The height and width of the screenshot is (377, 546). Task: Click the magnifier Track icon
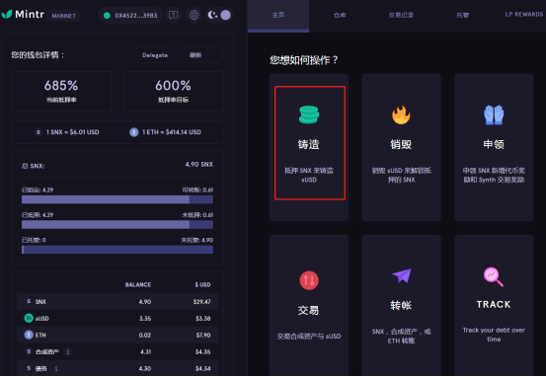point(494,276)
